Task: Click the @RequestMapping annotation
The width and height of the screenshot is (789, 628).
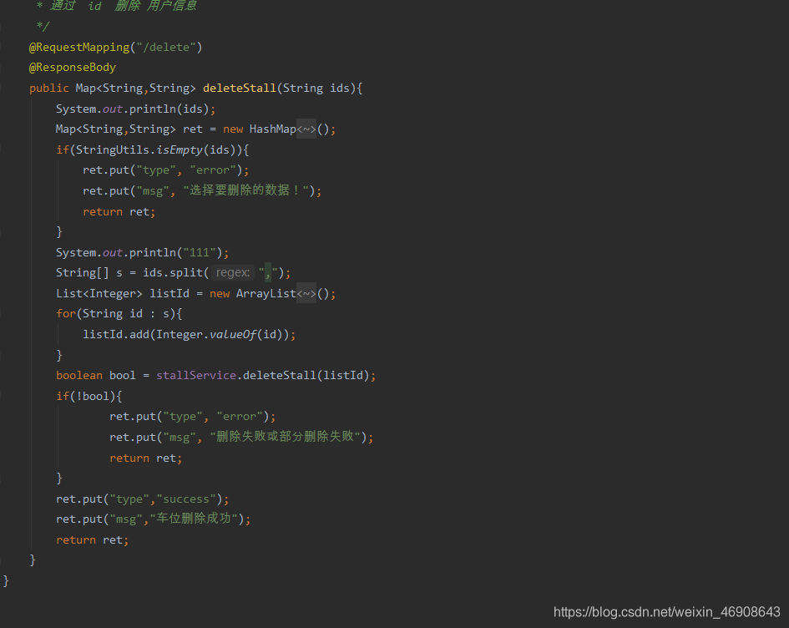Action: 79,48
